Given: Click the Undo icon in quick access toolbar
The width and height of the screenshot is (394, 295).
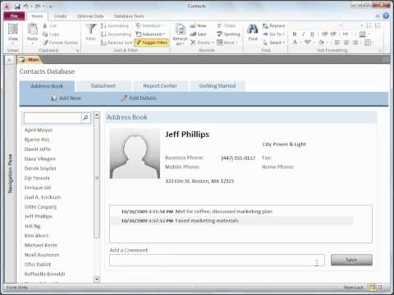Looking at the screenshot, I should [x=25, y=6].
